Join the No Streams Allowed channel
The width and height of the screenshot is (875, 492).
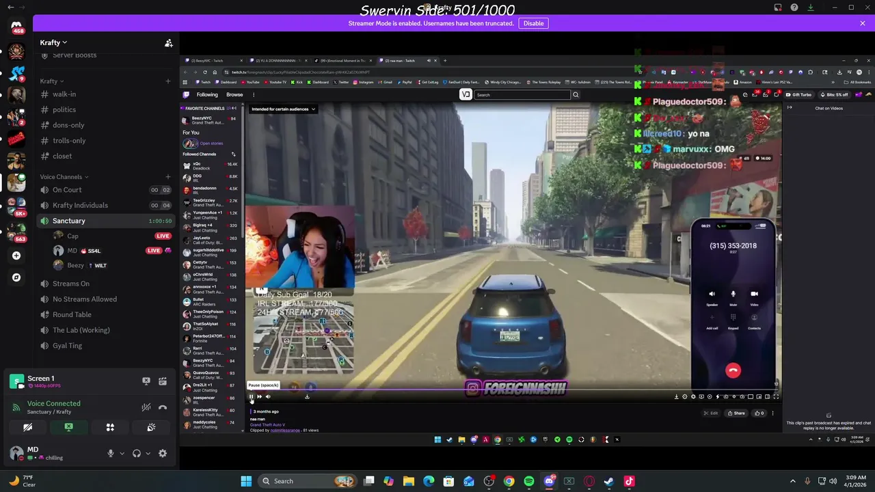107,299
